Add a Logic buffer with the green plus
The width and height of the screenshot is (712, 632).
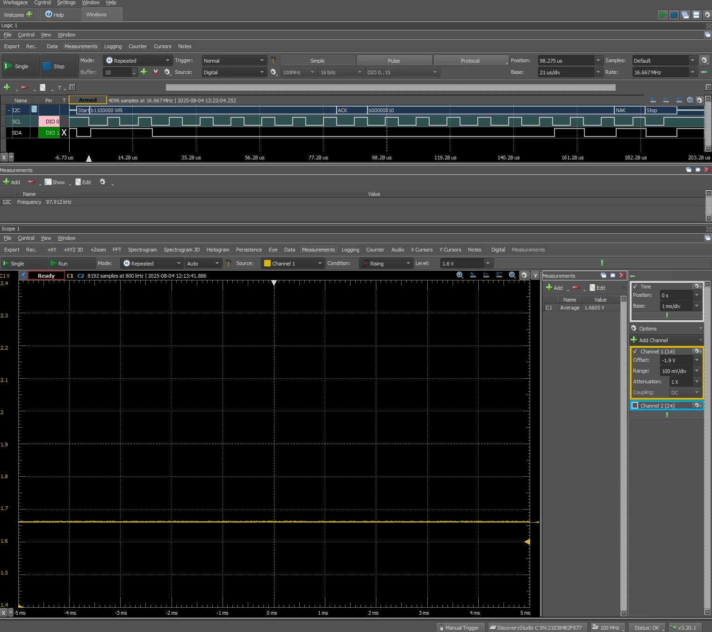pyautogui.click(x=144, y=72)
